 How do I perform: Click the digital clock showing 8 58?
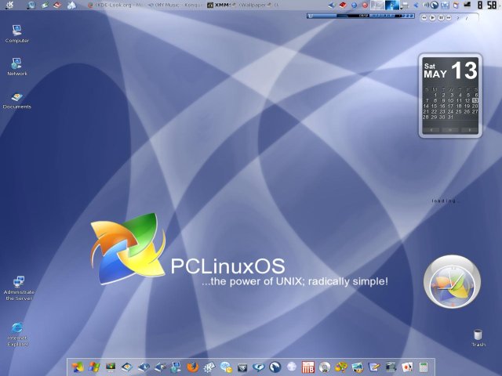(487, 5)
